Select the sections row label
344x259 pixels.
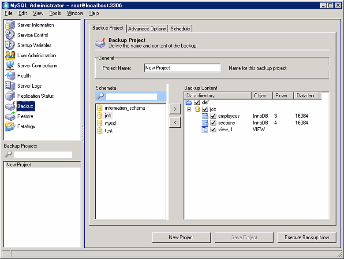click(x=226, y=123)
